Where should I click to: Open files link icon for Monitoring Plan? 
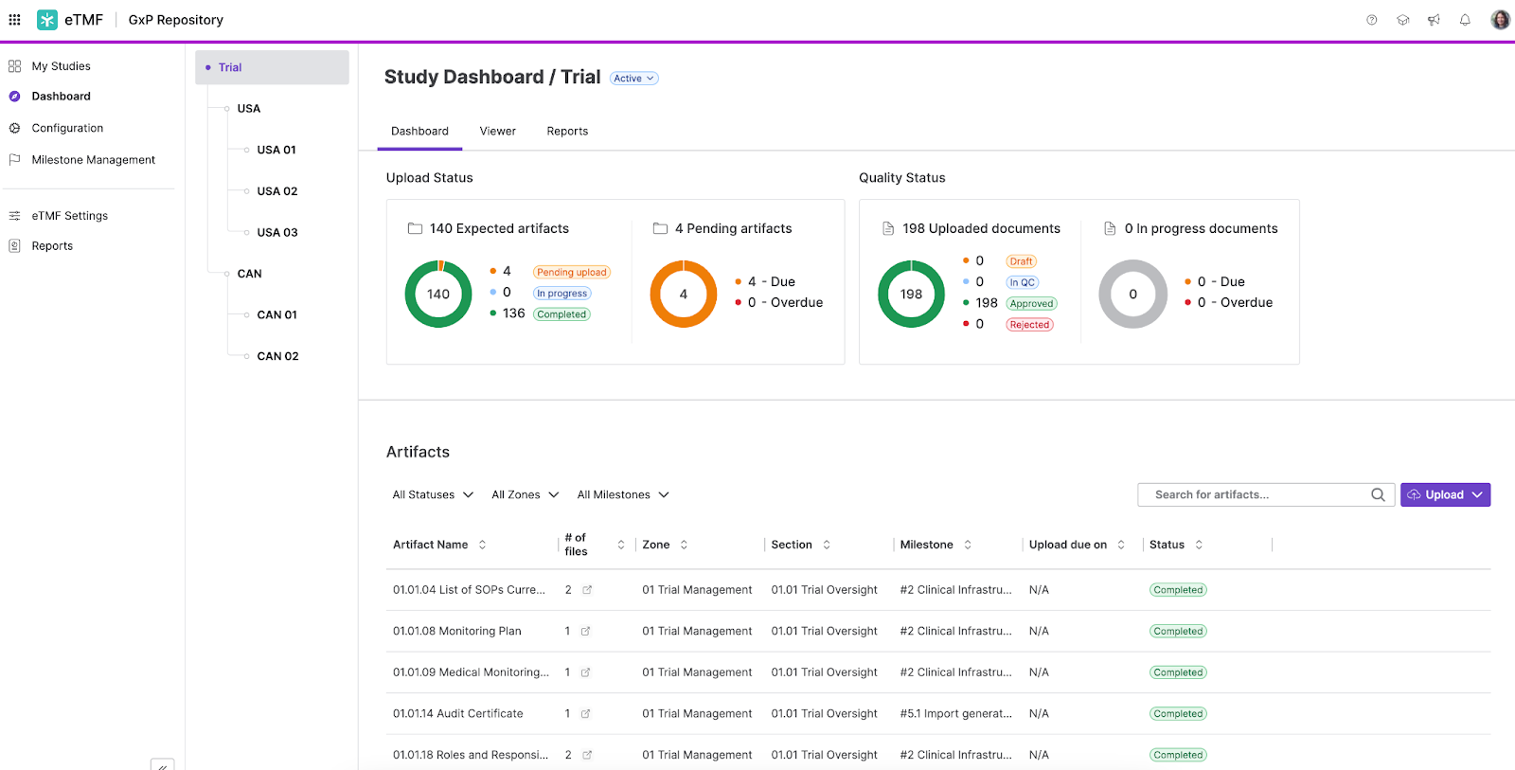[585, 632]
